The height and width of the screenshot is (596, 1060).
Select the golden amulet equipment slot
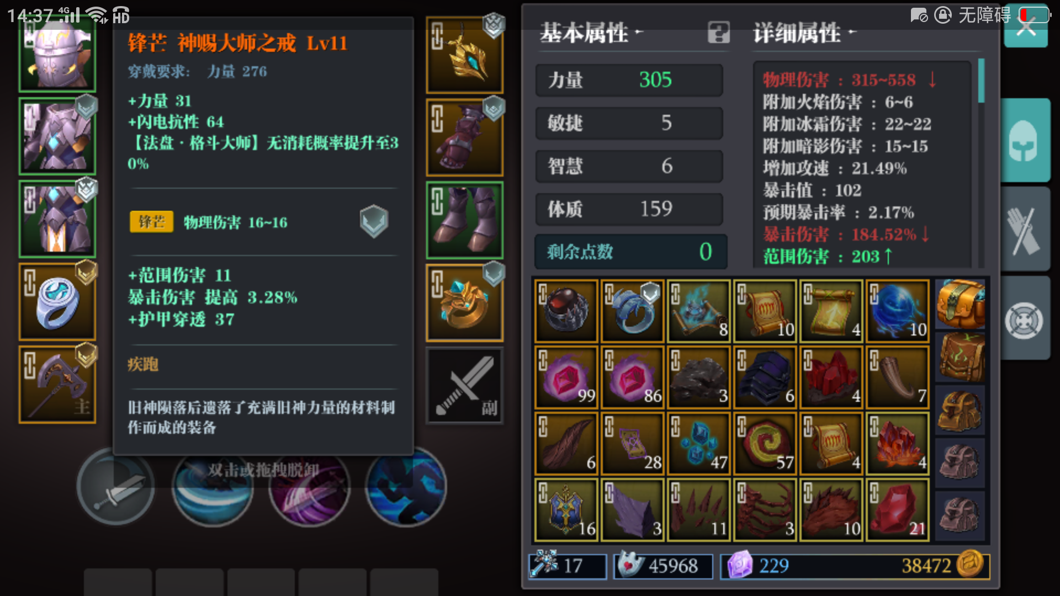[465, 55]
